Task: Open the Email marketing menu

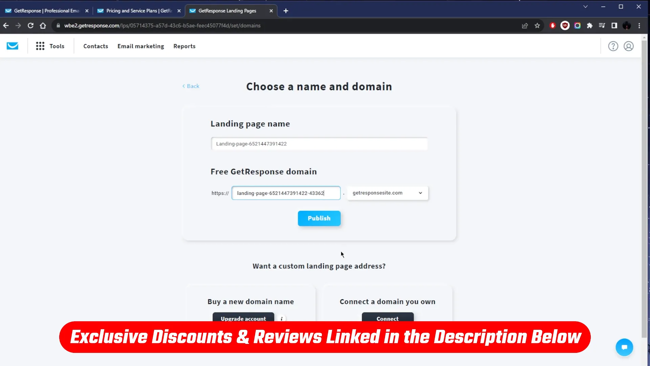Action: point(140,46)
